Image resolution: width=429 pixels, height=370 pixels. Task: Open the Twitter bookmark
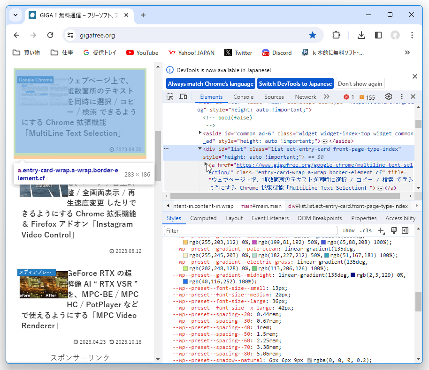[238, 53]
